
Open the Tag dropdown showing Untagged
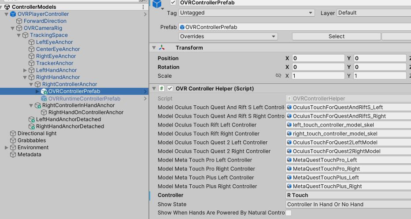[246, 13]
